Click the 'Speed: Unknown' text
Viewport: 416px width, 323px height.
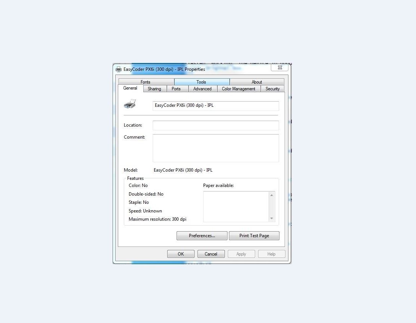(146, 211)
